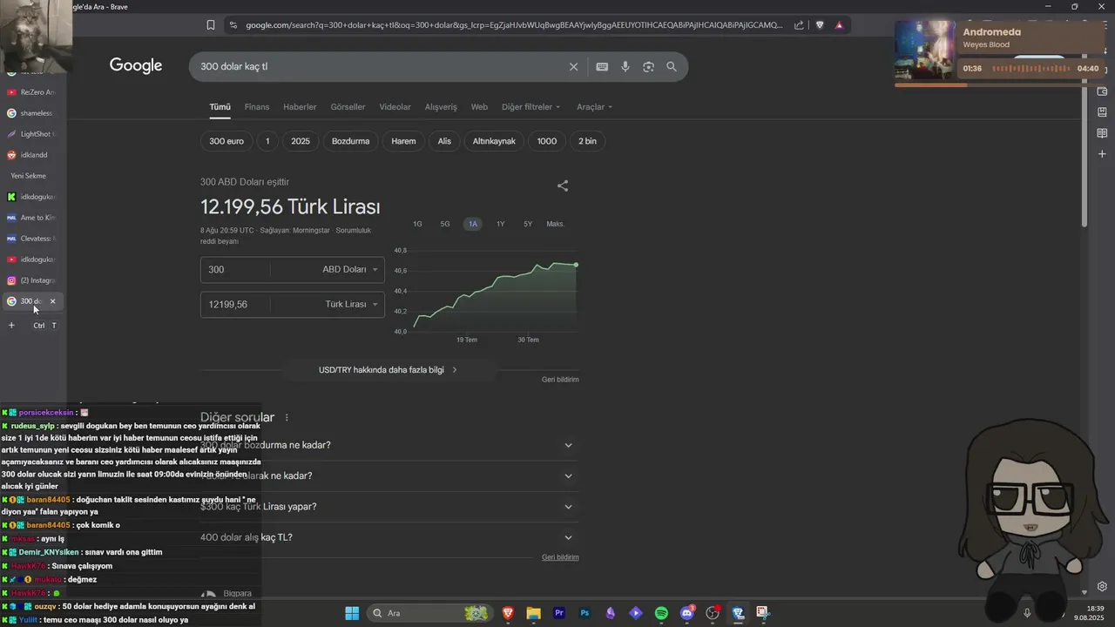Image resolution: width=1115 pixels, height=627 pixels.
Task: Open Diğer sorular three-dot menu
Action: pos(287,418)
